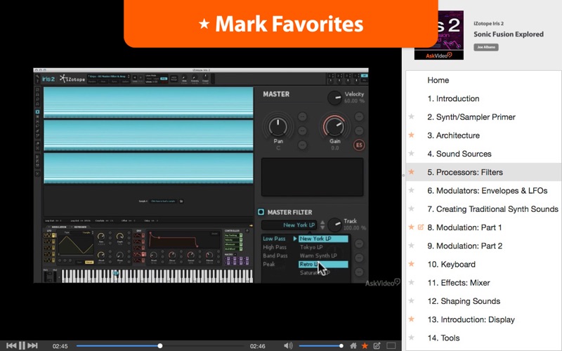Select Retro LP filter option
Viewport: 562px width, 351px height.
tap(323, 265)
